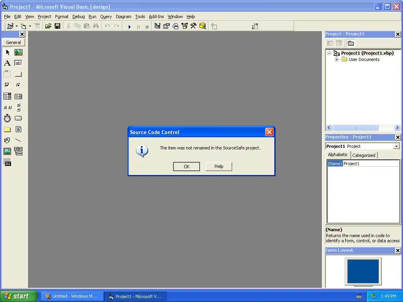Select the Frame control tool

[x=7, y=74]
